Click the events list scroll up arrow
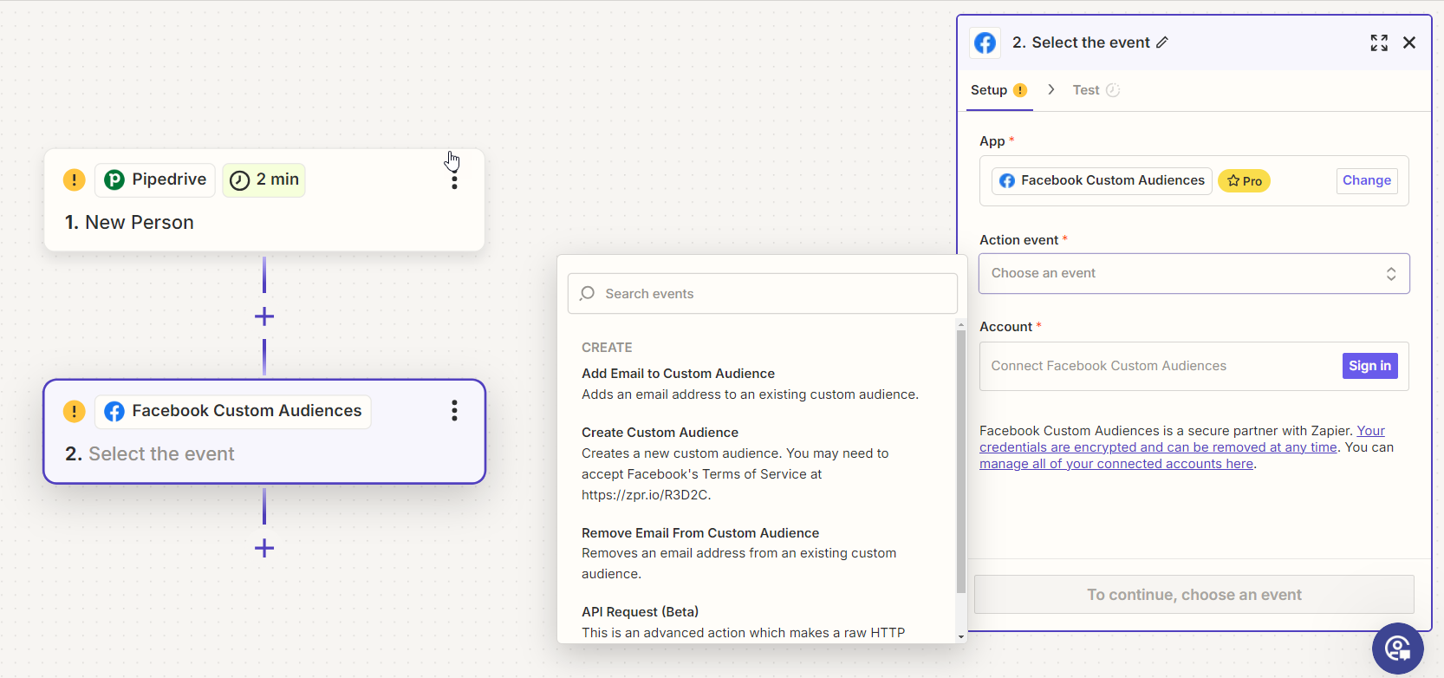The image size is (1444, 678). click(x=960, y=324)
